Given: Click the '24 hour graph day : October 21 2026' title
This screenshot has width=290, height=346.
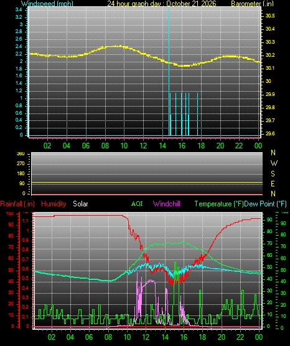Looking at the screenshot, I should (x=162, y=4).
